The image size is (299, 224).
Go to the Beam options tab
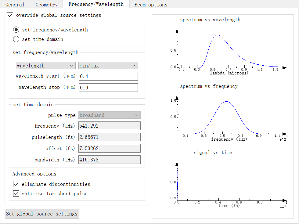[151, 5]
